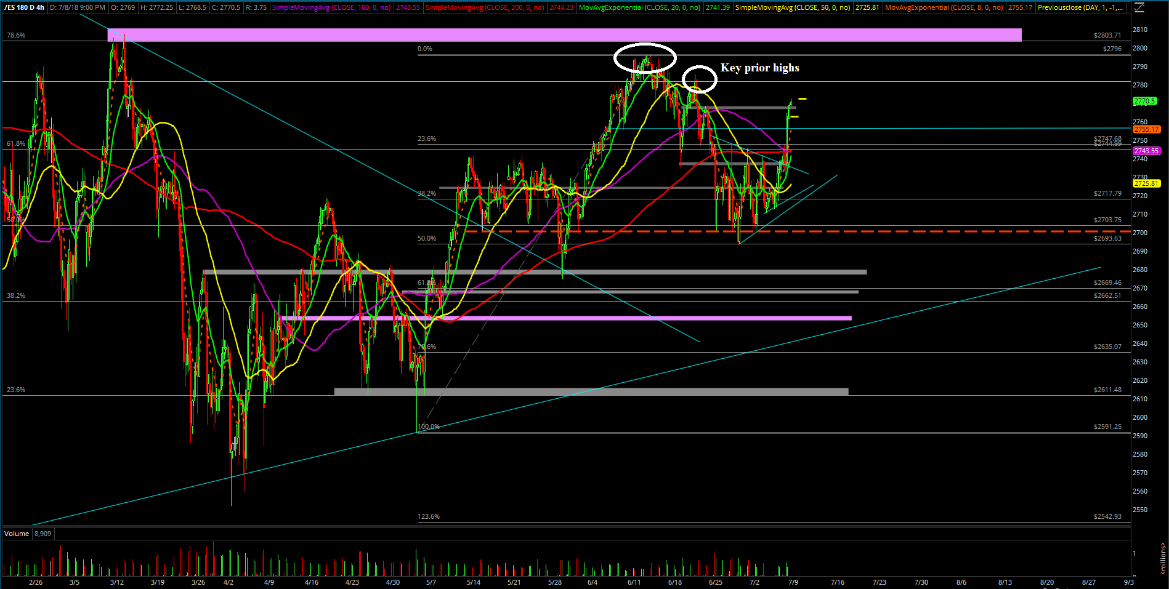Screen dimensions: 1169x589
Task: Click the large white ellipse around June highs
Action: [x=645, y=58]
